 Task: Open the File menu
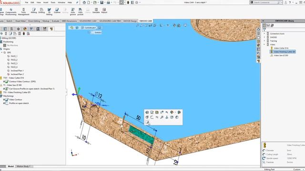[27, 2]
